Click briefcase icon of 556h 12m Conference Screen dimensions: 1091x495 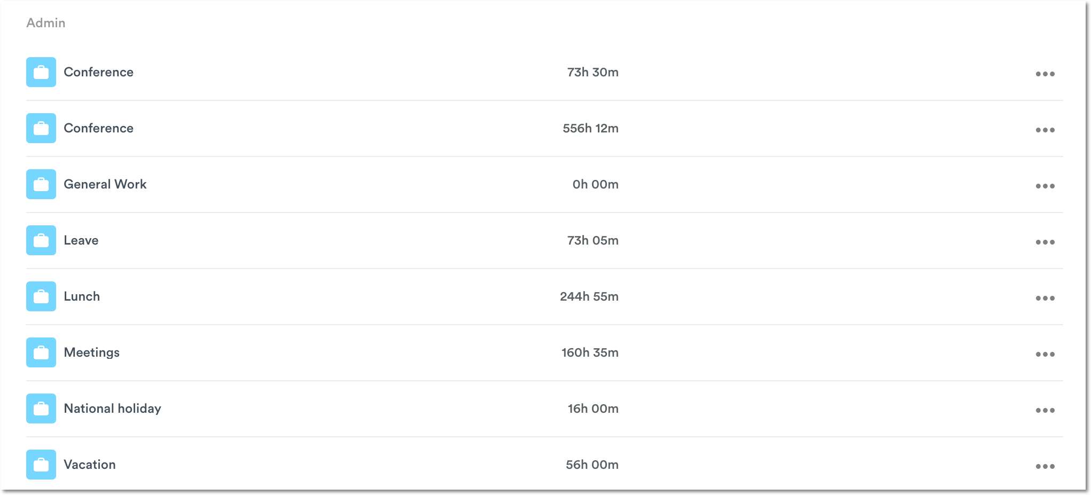[41, 128]
